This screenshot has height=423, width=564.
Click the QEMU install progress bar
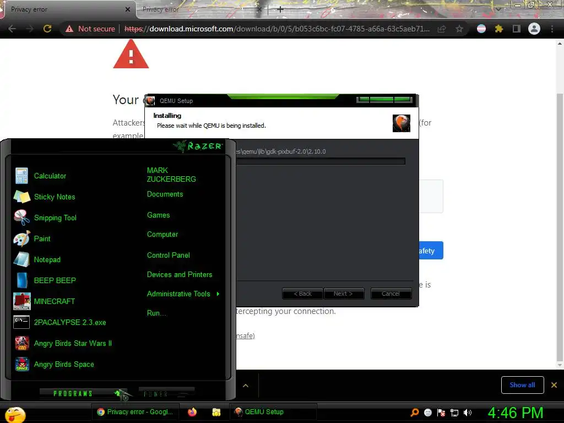pos(321,161)
